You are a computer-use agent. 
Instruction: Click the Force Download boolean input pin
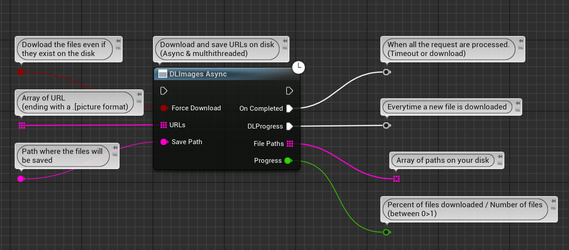point(164,108)
